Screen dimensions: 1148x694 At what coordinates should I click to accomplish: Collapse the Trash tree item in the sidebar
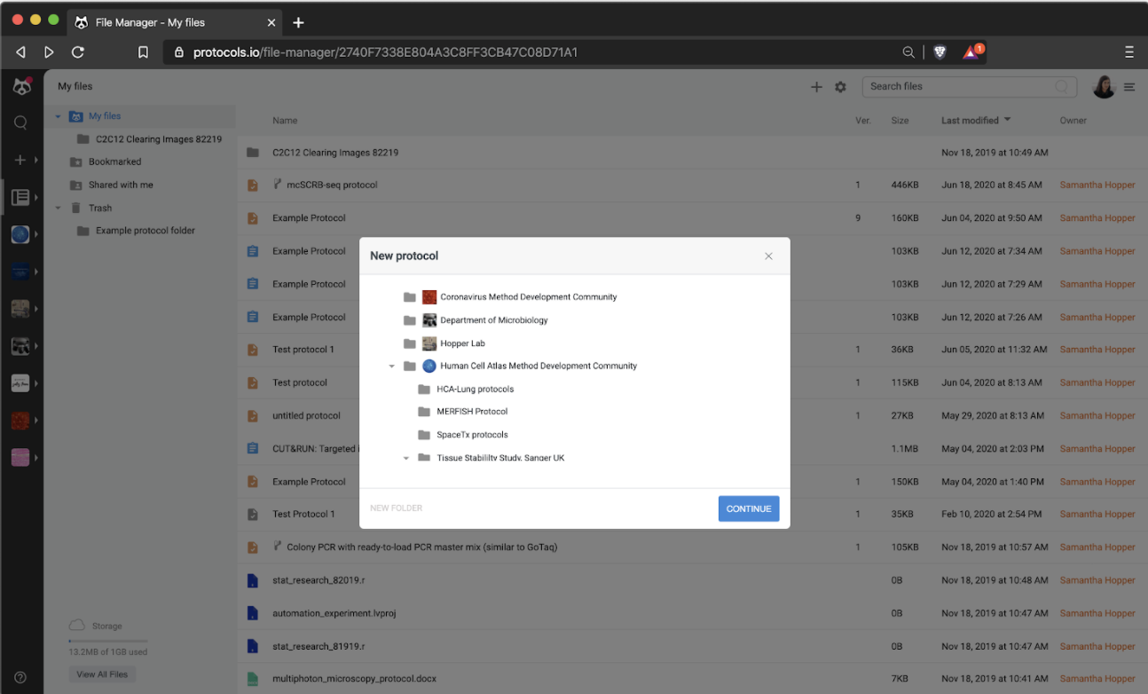pos(58,207)
